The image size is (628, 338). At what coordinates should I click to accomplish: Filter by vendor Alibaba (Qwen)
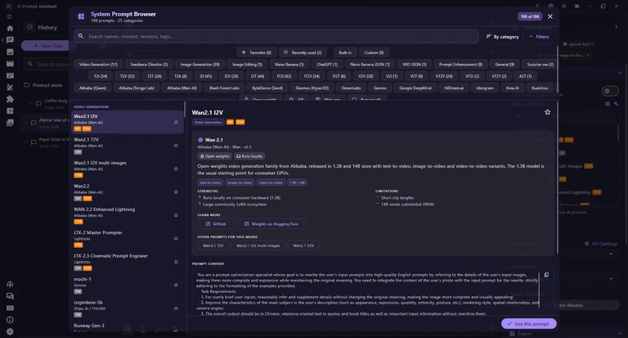(92, 88)
